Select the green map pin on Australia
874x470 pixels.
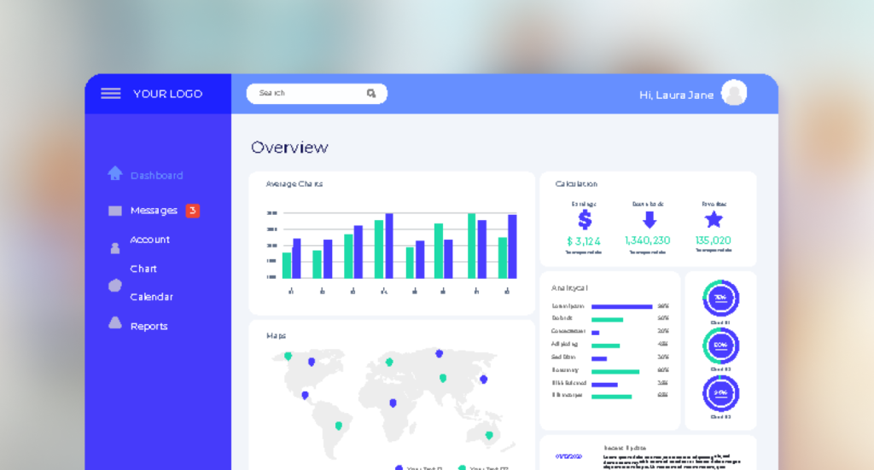(x=489, y=435)
